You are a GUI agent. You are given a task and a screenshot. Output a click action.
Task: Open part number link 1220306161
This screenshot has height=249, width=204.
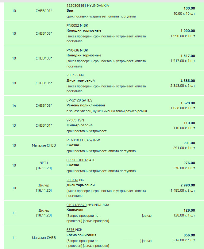[x=76, y=6]
